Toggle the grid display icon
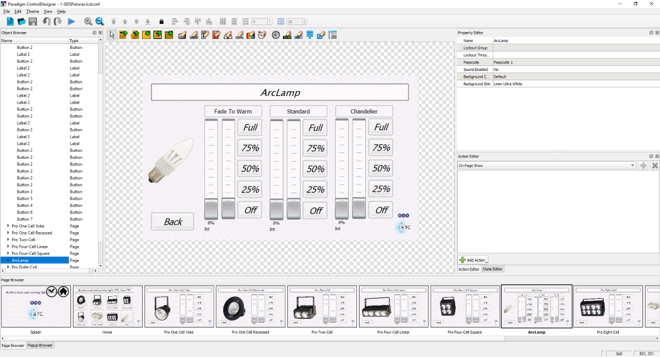The image size is (660, 357). [281, 21]
